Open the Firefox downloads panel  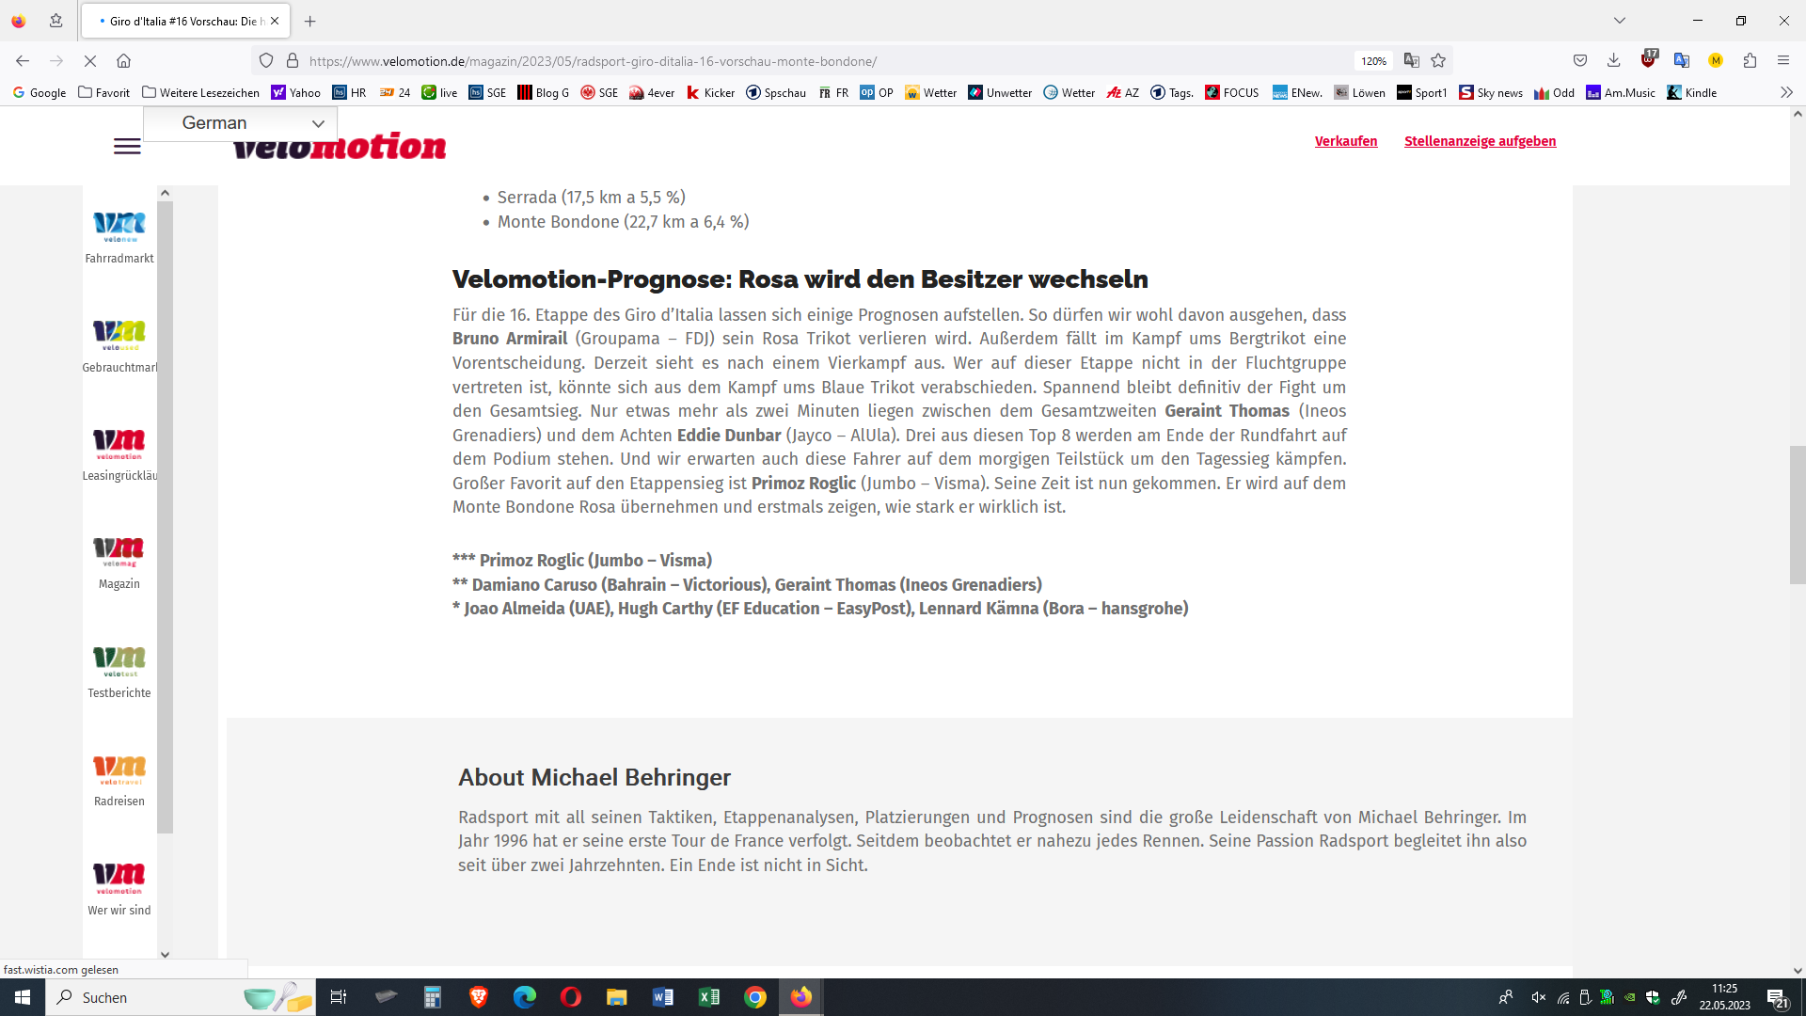(x=1613, y=61)
